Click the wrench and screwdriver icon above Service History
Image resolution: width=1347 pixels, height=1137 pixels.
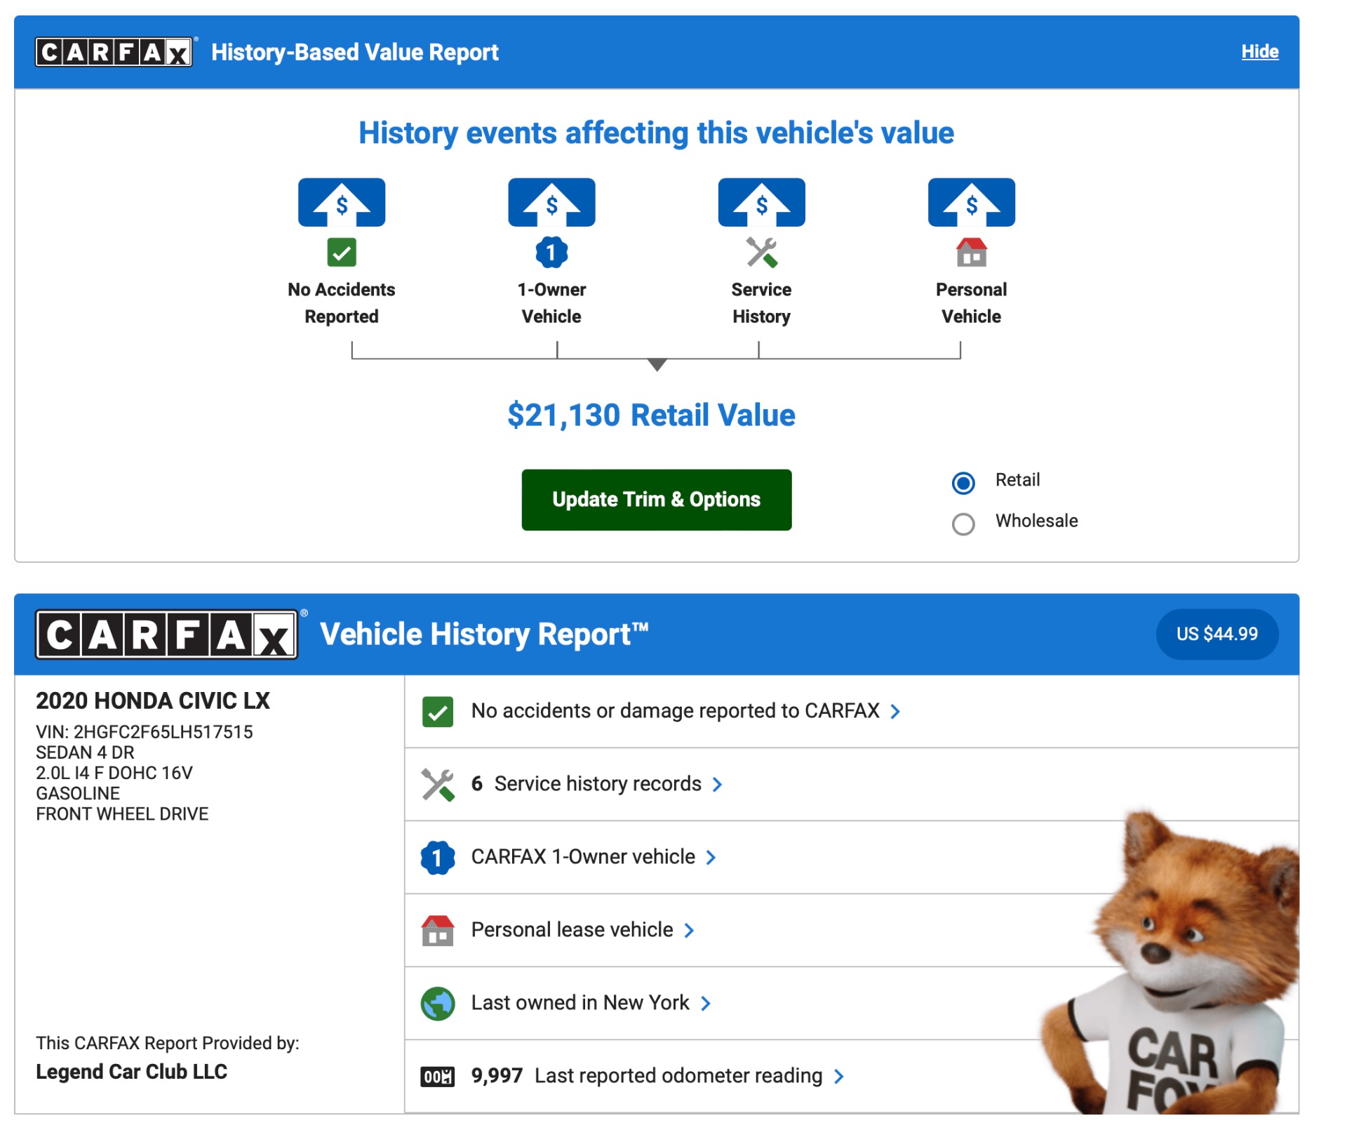coord(761,253)
